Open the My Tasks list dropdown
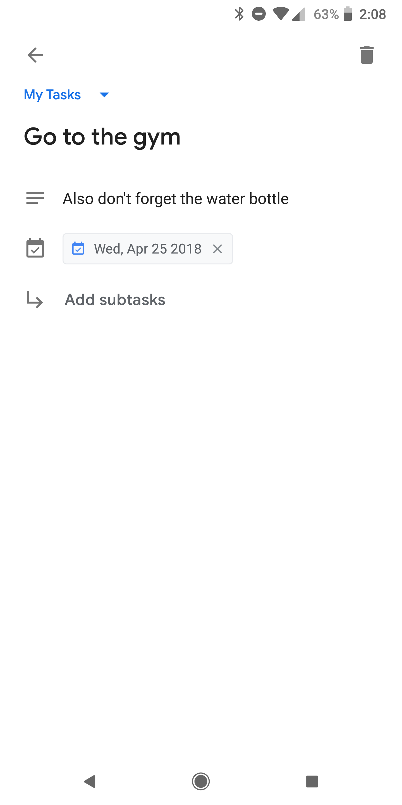Viewport: 402px width, 805px height. [52, 94]
